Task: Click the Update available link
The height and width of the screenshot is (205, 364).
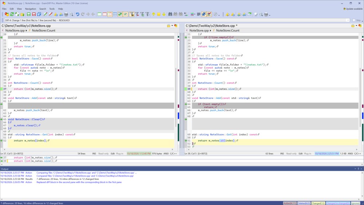Action: (x=353, y=9)
